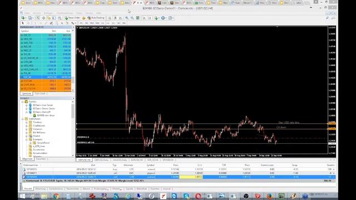Screen dimensions: 356x200
Task: Toggle the AutoTrading button
Action: click(96, 18)
